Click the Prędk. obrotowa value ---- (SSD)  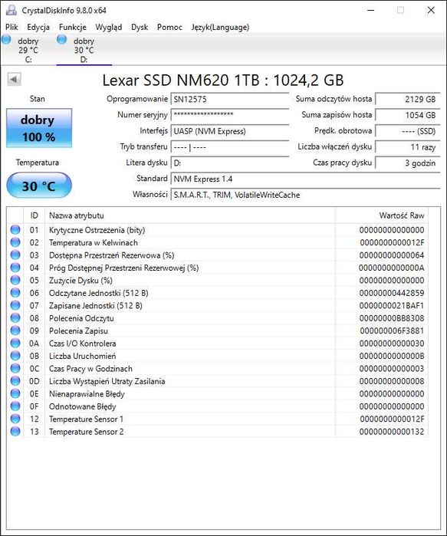click(408, 131)
